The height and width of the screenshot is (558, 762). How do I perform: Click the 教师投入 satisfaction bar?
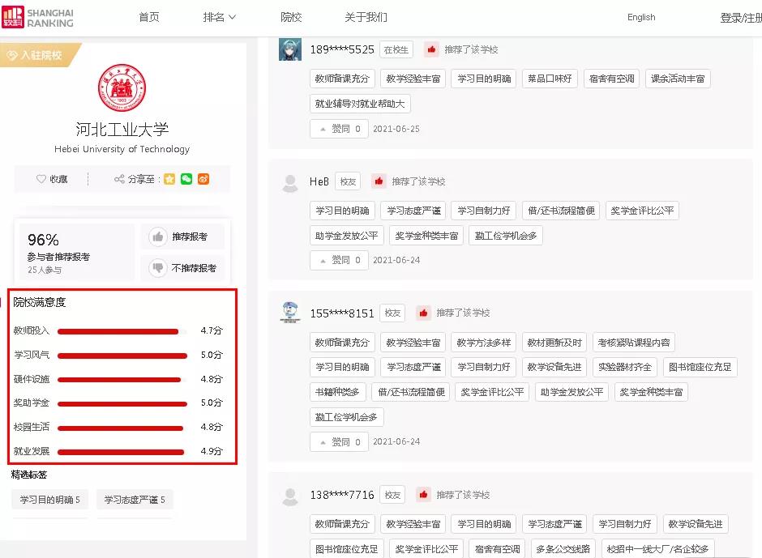(118, 331)
